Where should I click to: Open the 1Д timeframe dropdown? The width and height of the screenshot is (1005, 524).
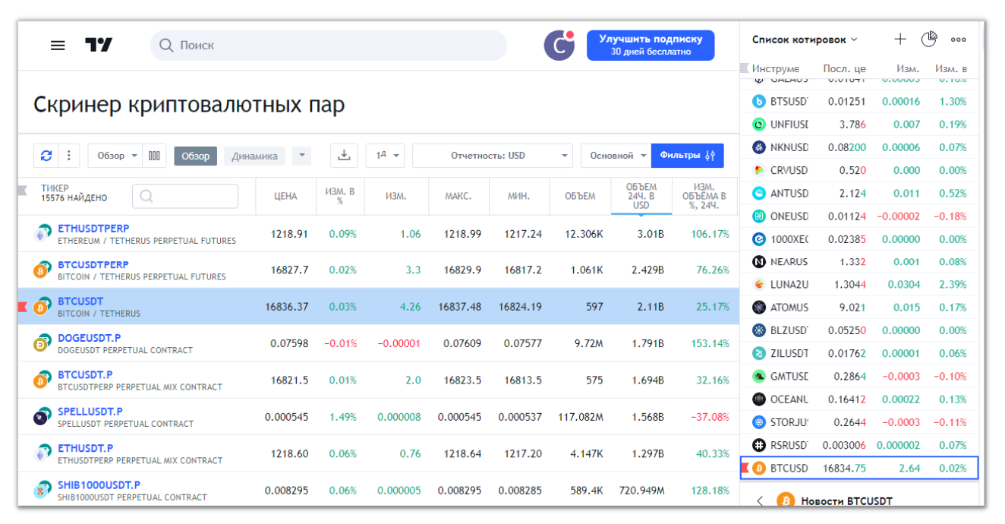coord(385,156)
